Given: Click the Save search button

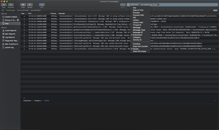Looking at the screenshot, I should coord(215,10).
